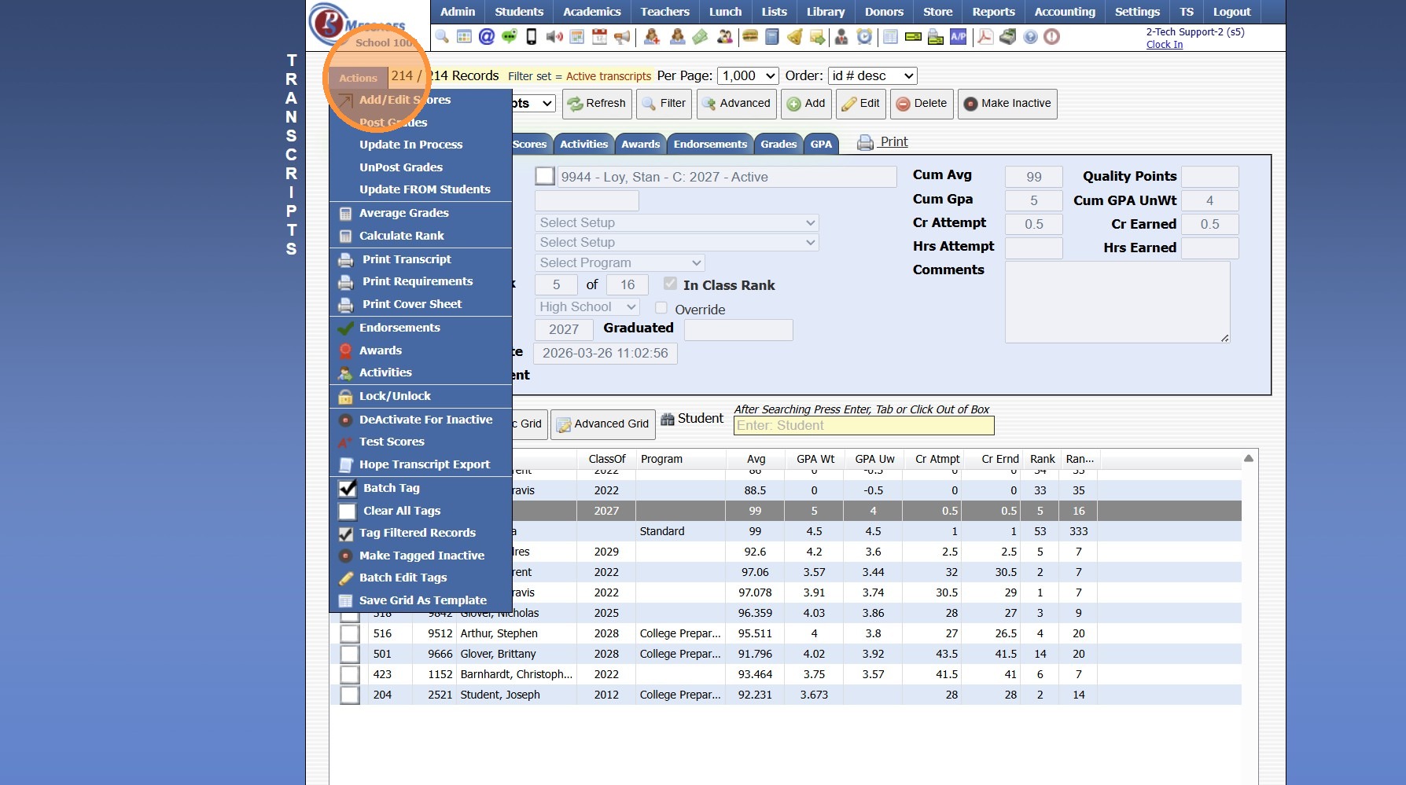1406x785 pixels.
Task: Click the A/P accounting icon
Action: tap(958, 37)
